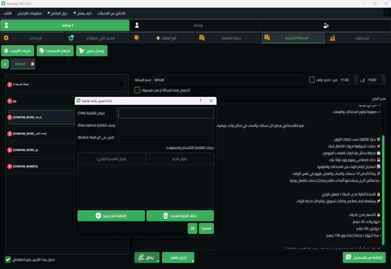Click OK in the interactive list dialog
The image size is (391, 269).
(x=192, y=228)
